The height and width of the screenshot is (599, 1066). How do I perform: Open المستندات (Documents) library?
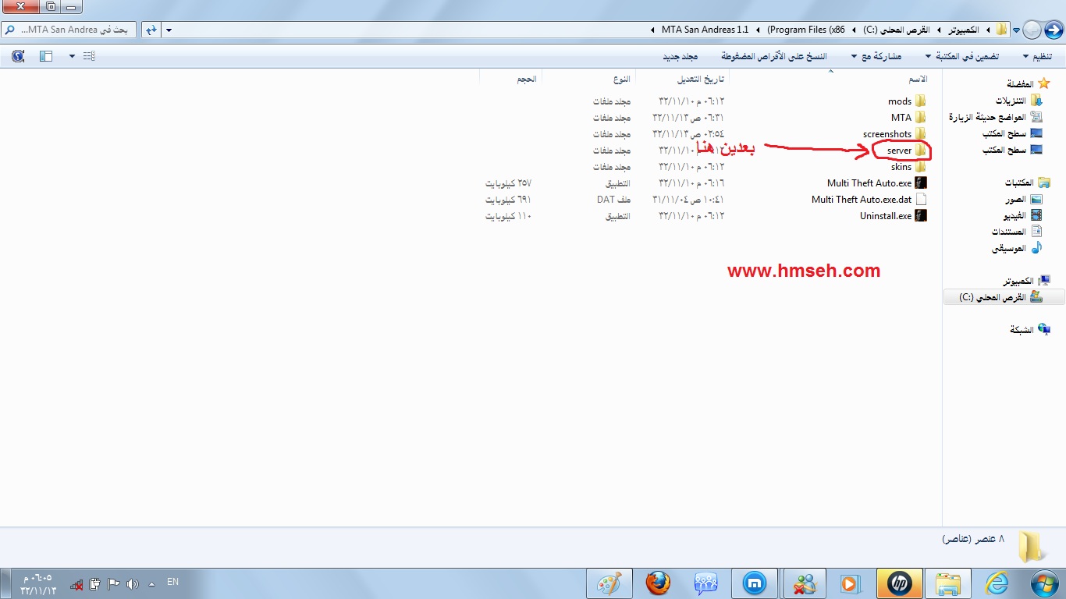click(x=1009, y=232)
